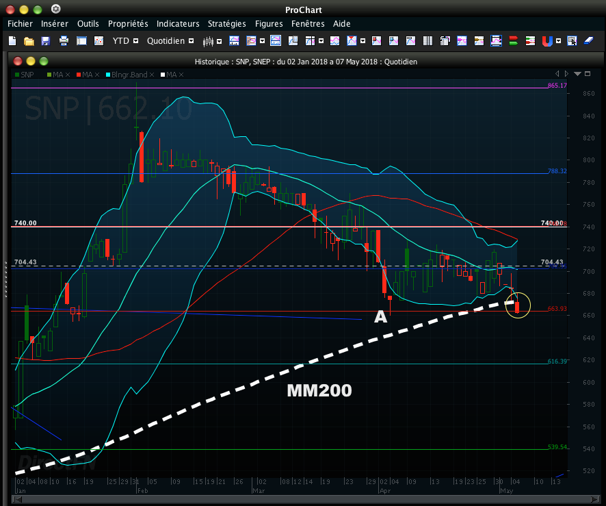This screenshot has width=606, height=506.
Task: Click the blue flag marker chart icon
Action: point(393,40)
